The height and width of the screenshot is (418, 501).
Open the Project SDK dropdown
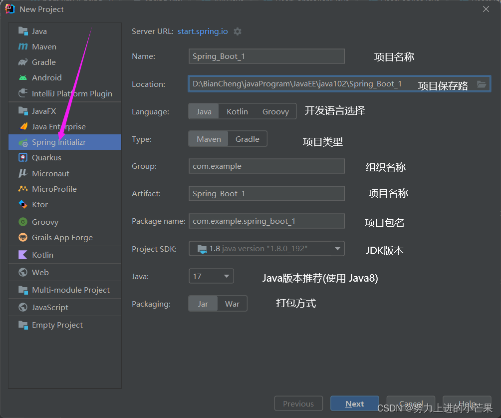[266, 249]
